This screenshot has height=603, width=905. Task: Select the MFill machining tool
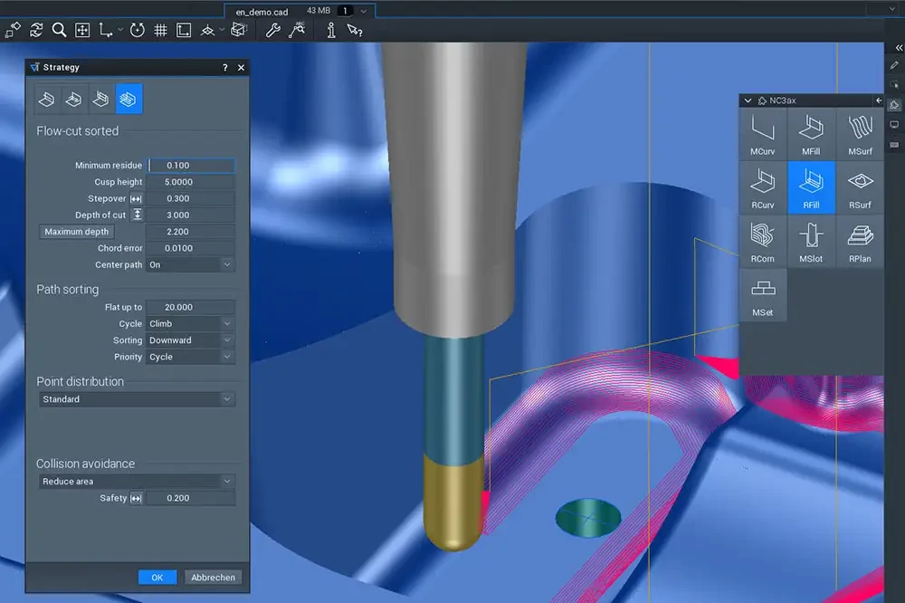point(811,134)
